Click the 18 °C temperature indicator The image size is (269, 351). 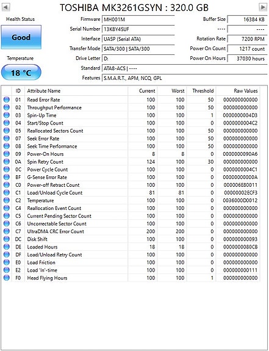tap(21, 73)
